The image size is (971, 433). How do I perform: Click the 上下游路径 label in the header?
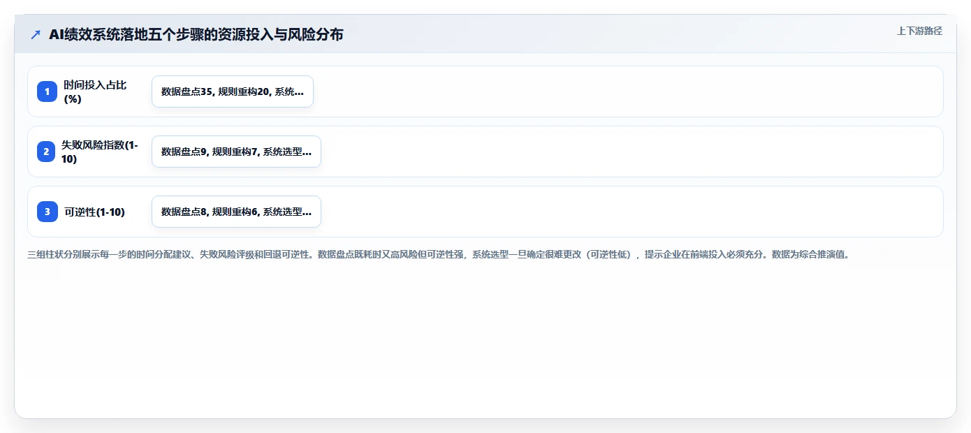point(919,31)
